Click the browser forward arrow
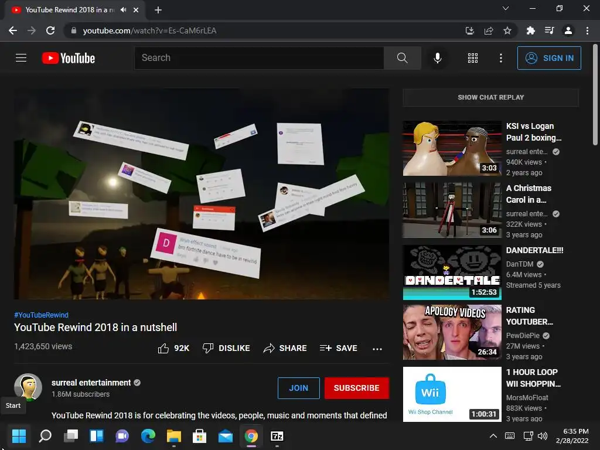600x450 pixels. [32, 30]
